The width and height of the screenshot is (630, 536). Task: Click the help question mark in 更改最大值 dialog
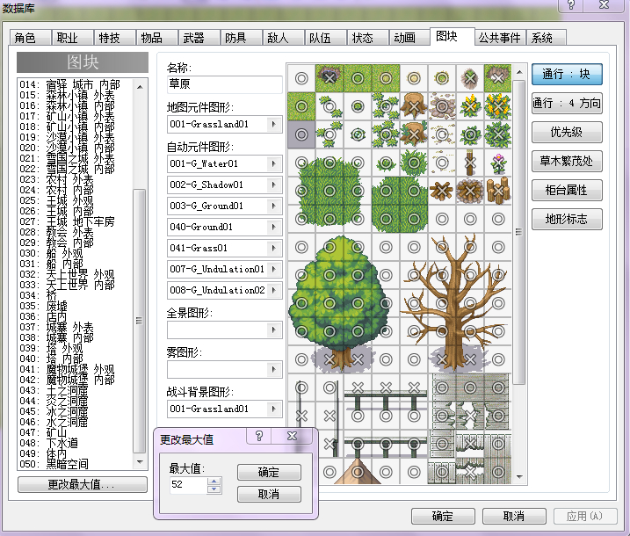(259, 436)
